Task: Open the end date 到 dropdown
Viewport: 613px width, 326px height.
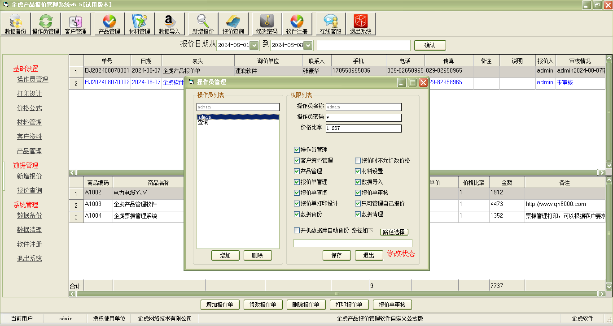Action: point(308,45)
